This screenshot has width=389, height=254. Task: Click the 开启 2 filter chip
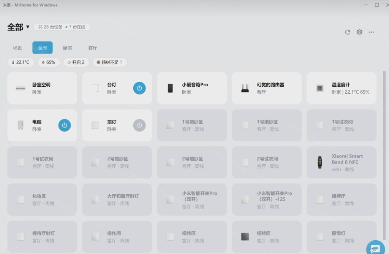pyautogui.click(x=76, y=62)
